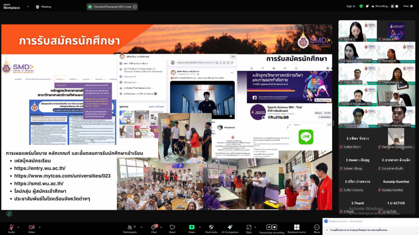Click the AI Companion sparkle icon at top
The image size is (419, 235).
pyautogui.click(x=367, y=6)
